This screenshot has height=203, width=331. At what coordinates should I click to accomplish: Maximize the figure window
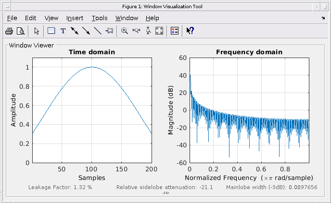(x=325, y=7)
